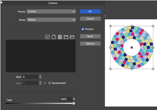Click the Fade percentage input field
This screenshot has height=110, width=157.
66,99
